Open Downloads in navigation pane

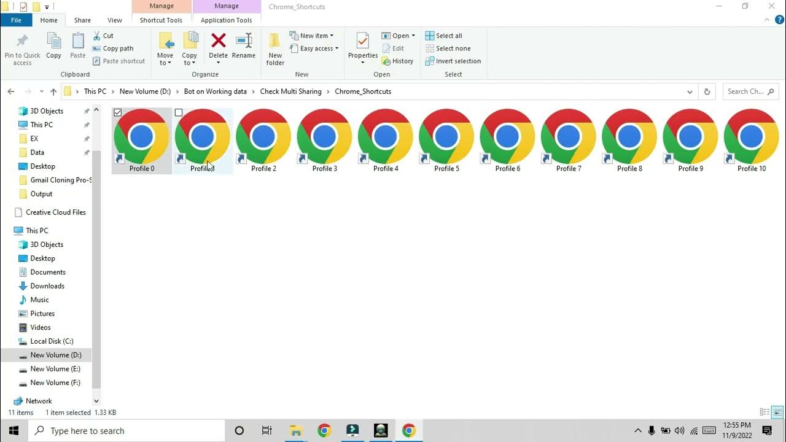pos(47,286)
